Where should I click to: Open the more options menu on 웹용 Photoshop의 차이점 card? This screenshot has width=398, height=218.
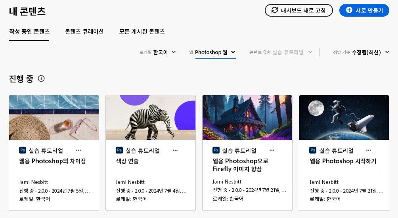[78, 150]
